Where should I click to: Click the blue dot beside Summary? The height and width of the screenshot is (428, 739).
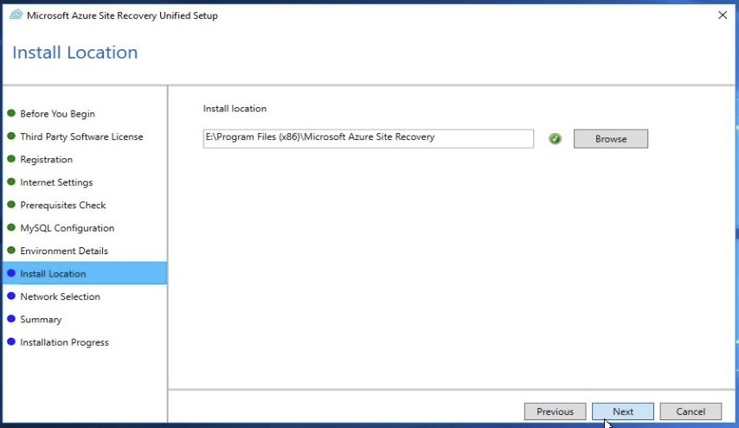11,319
